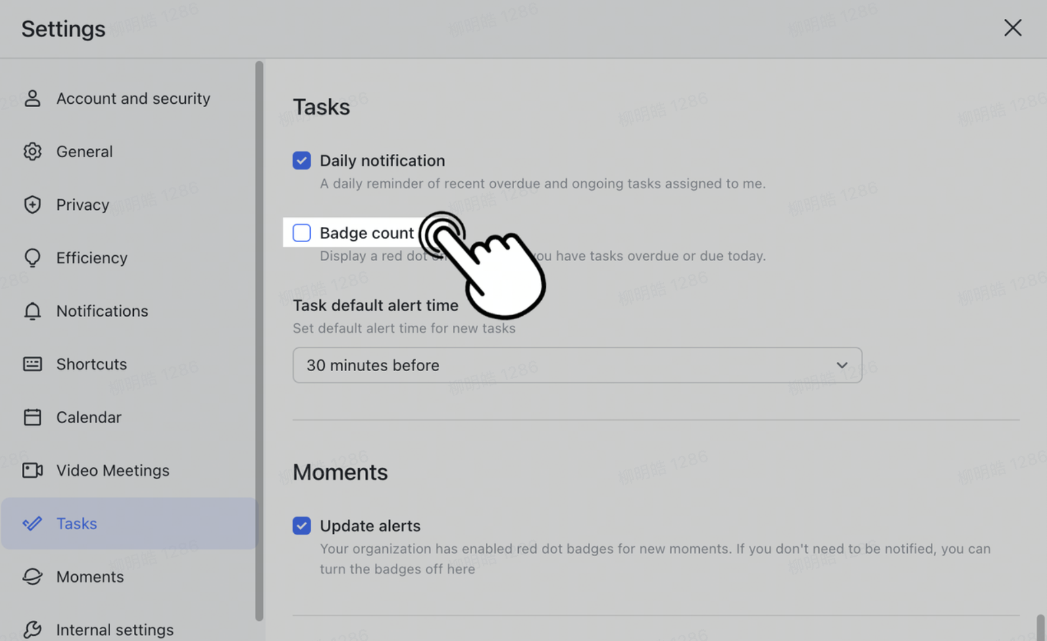Uncheck Update alerts under Moments
1047x641 pixels.
(301, 526)
